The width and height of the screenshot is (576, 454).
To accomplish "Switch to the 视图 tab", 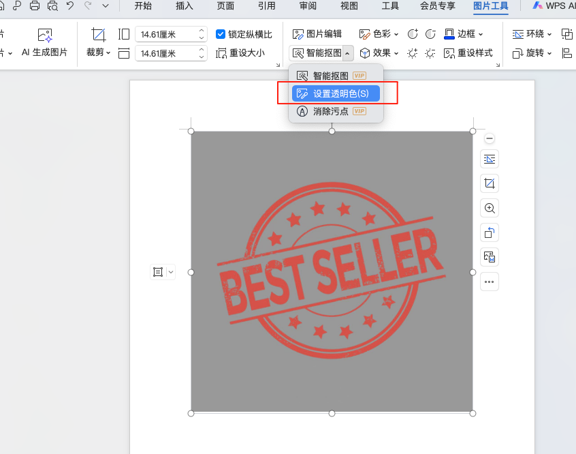I will [x=349, y=6].
